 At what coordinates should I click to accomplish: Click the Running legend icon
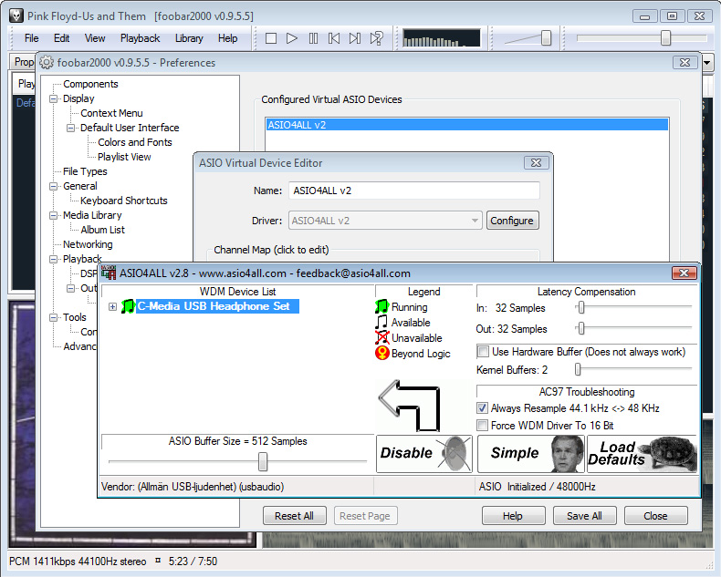click(381, 306)
